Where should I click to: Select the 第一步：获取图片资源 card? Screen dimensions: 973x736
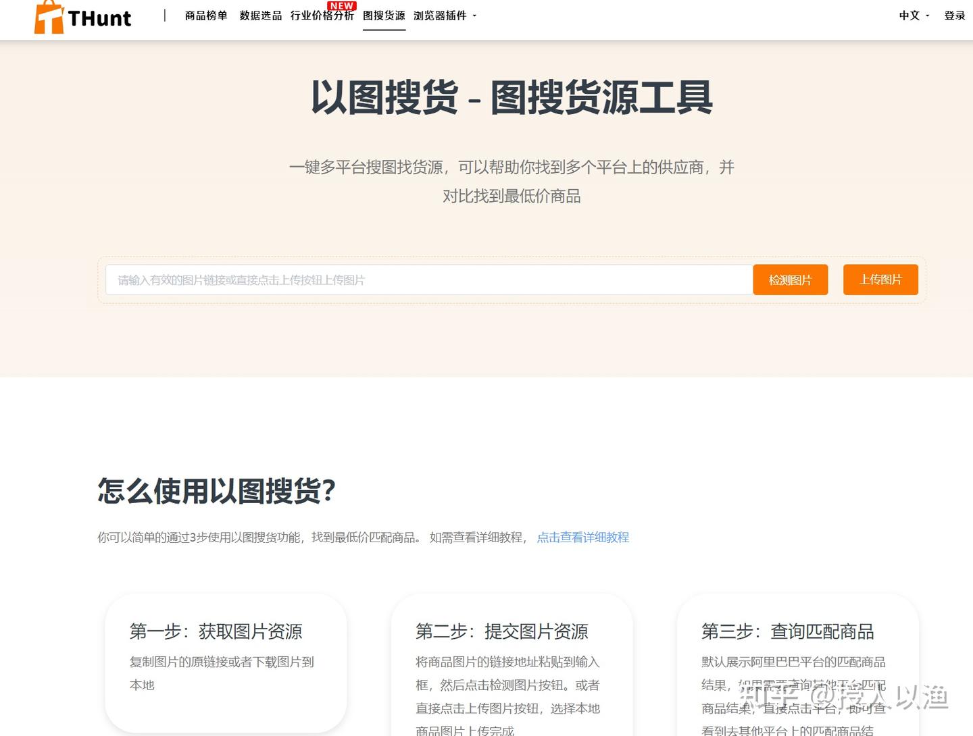pyautogui.click(x=225, y=664)
